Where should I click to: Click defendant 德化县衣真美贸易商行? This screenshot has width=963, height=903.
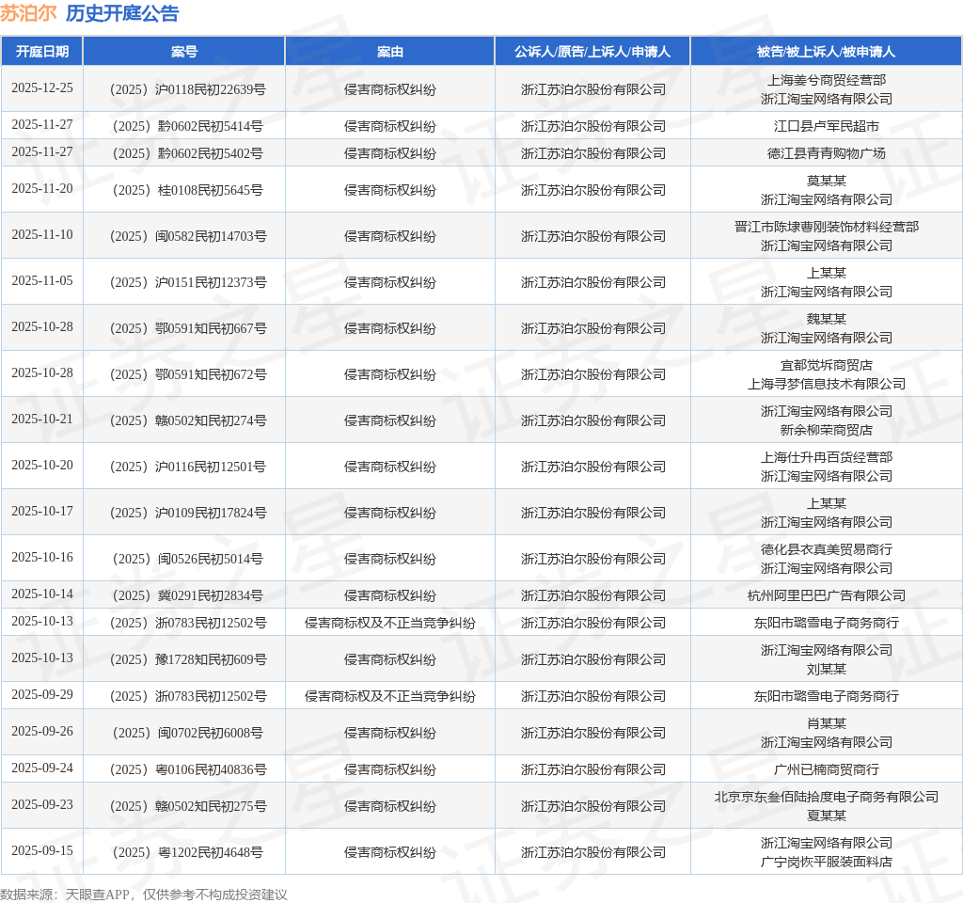pos(827,549)
